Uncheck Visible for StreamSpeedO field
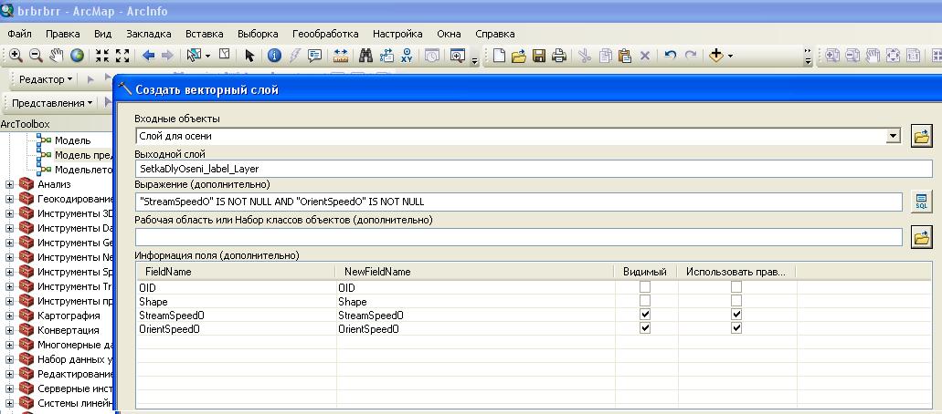942x414 pixels. [645, 315]
